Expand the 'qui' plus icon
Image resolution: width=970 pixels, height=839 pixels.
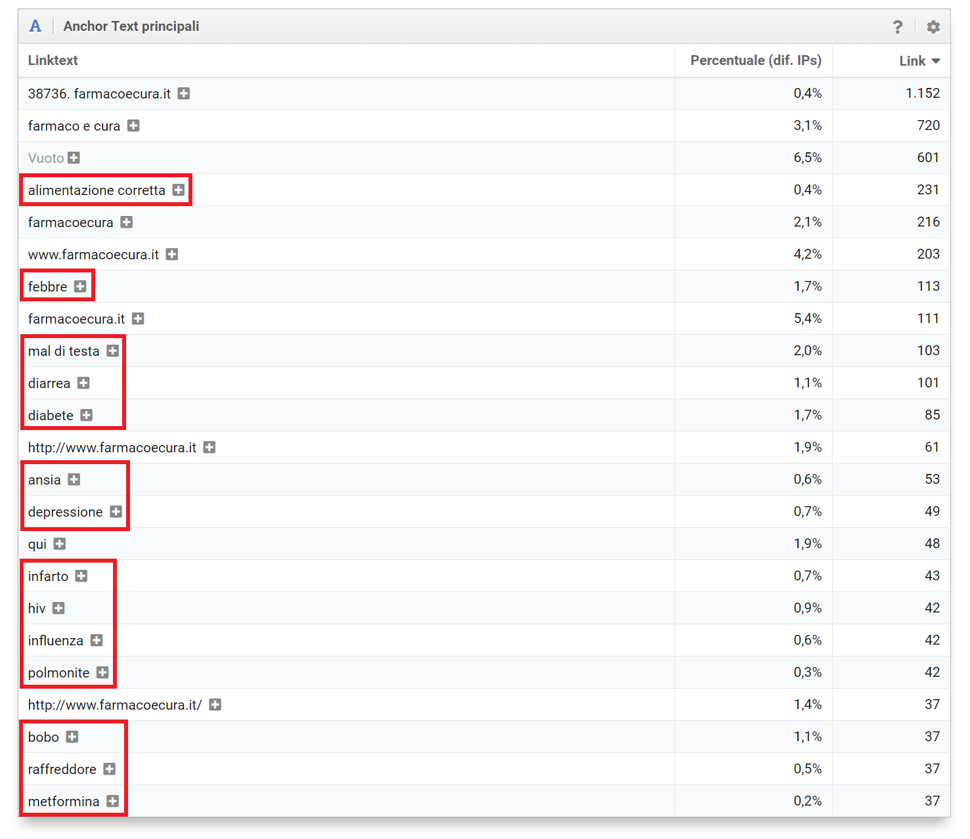click(x=60, y=544)
